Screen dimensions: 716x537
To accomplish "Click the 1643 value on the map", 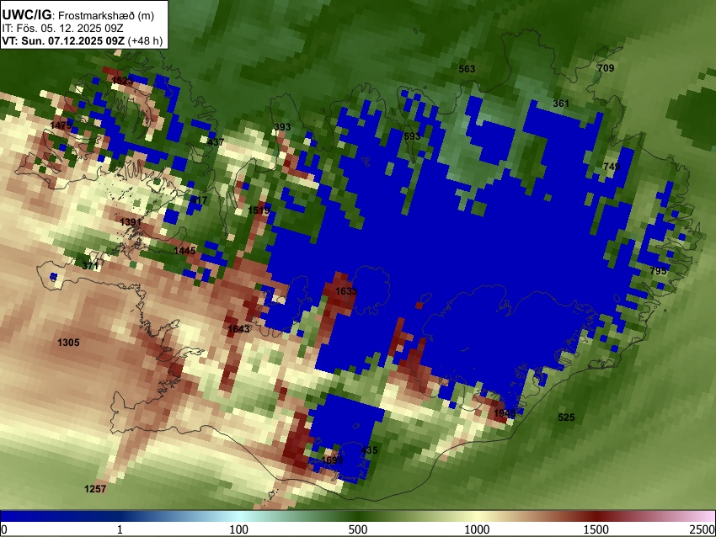I will [x=238, y=329].
